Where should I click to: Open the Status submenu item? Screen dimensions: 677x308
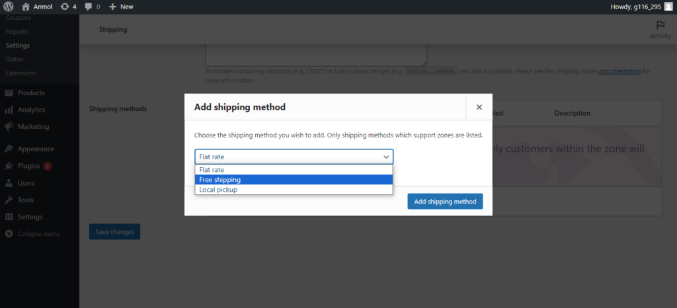(15, 59)
